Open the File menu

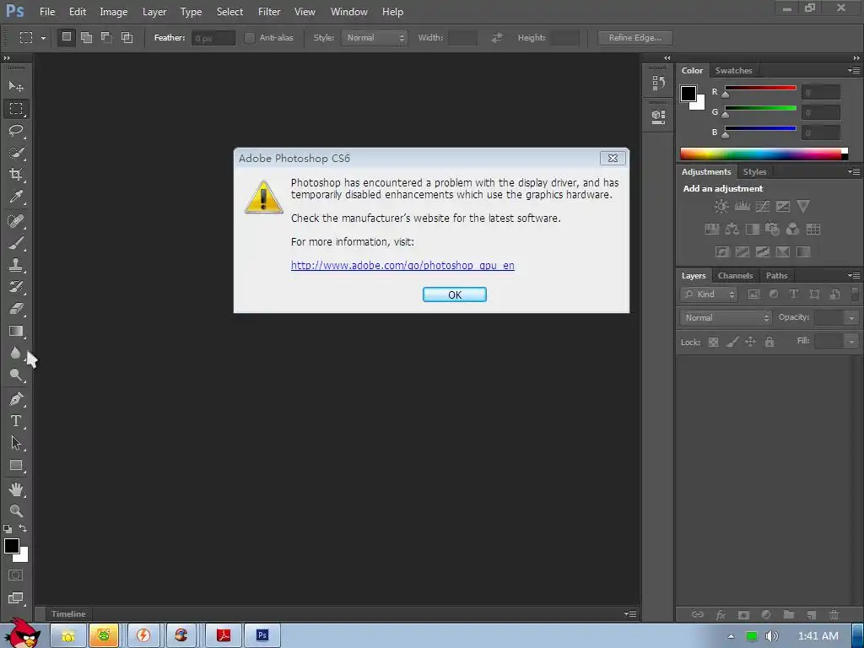(47, 12)
